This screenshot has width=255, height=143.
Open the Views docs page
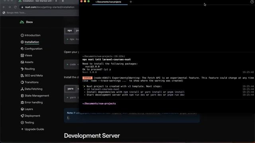[x=28, y=56]
